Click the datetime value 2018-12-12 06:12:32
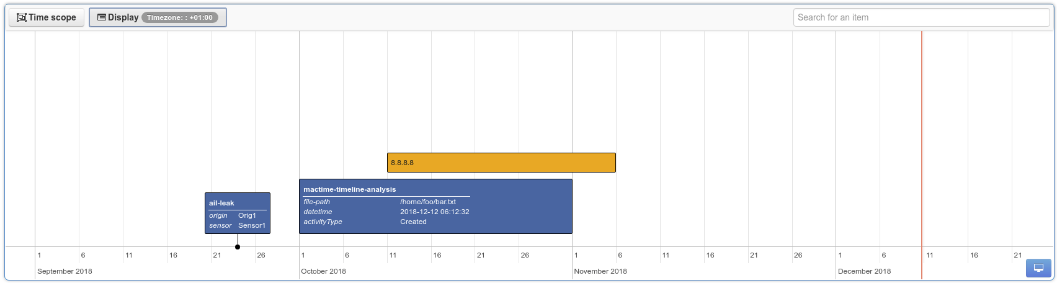1057x283 pixels. (434, 212)
